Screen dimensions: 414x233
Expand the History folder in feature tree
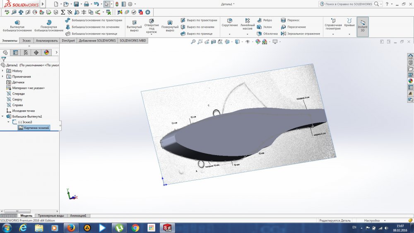[3, 71]
